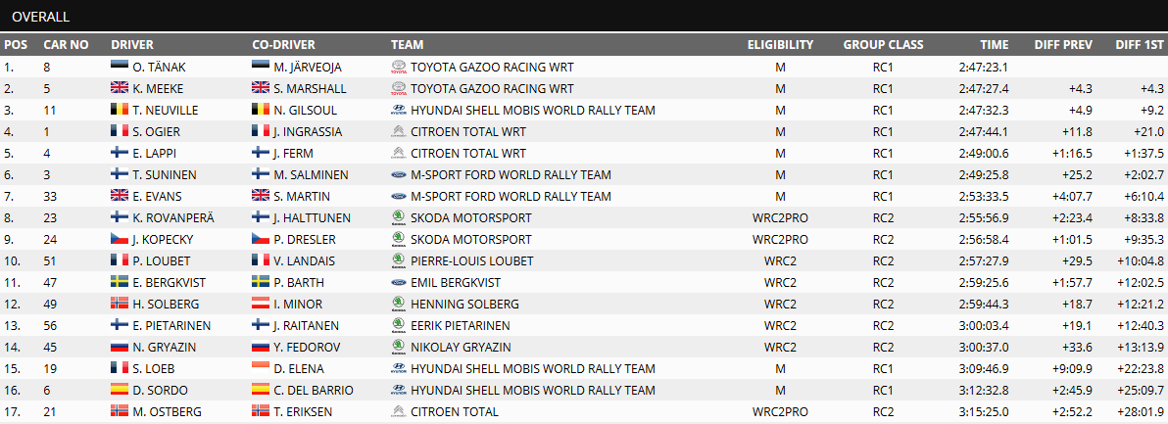Viewport: 1168px width, 424px height.
Task: Select the time 2:53:33.5
Action: [983, 197]
